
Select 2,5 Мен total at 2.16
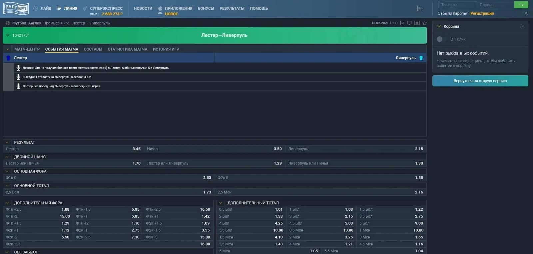tap(320, 192)
